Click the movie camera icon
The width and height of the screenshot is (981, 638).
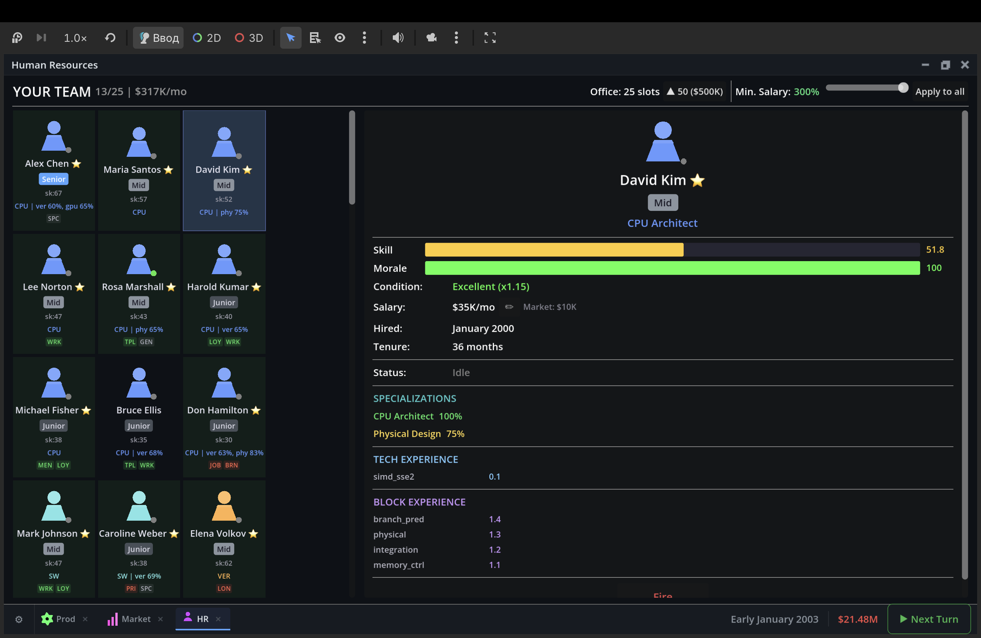coord(431,38)
